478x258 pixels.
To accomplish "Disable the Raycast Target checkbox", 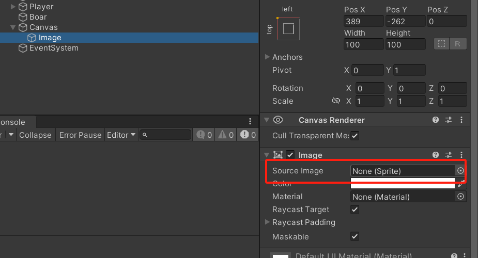I will pyautogui.click(x=354, y=209).
